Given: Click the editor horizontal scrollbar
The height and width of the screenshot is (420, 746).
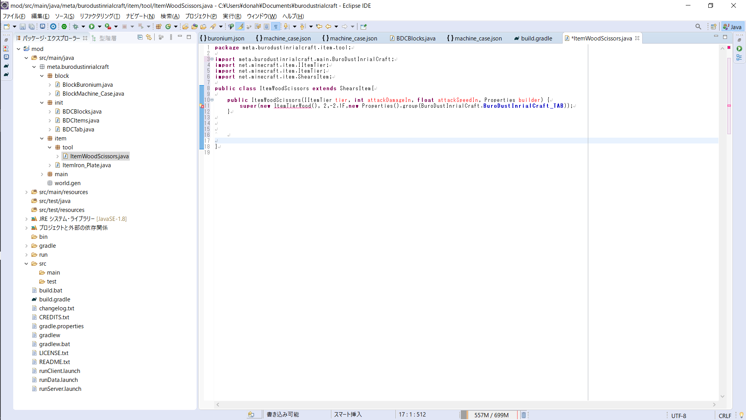Looking at the screenshot, I should pyautogui.click(x=465, y=404).
